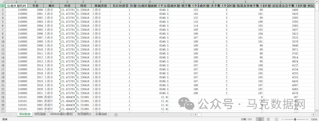The width and height of the screenshot is (319, 121).
Task: Select column K header
Action: tap(245, 2)
